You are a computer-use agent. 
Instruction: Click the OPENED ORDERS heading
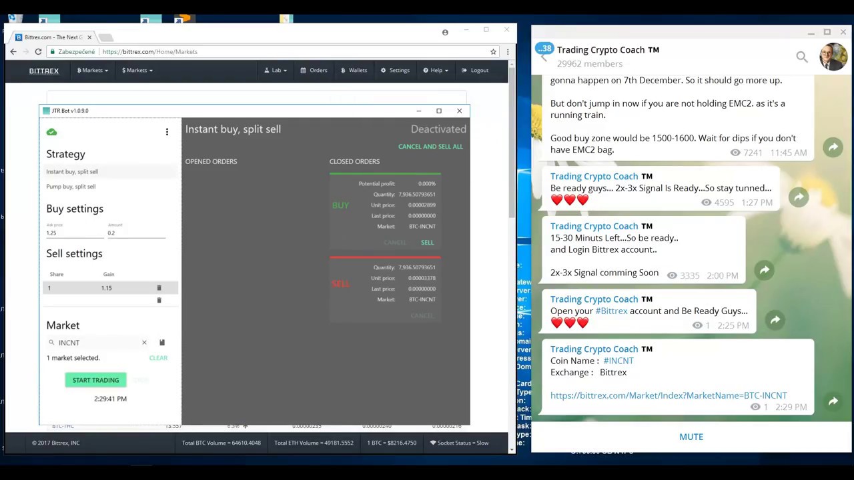pos(211,161)
